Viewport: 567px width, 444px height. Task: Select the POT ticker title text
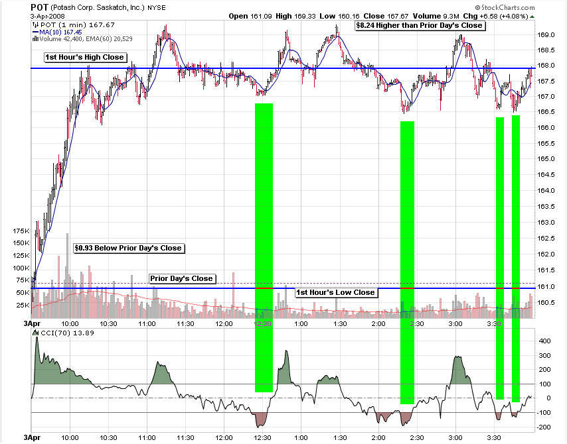point(39,7)
